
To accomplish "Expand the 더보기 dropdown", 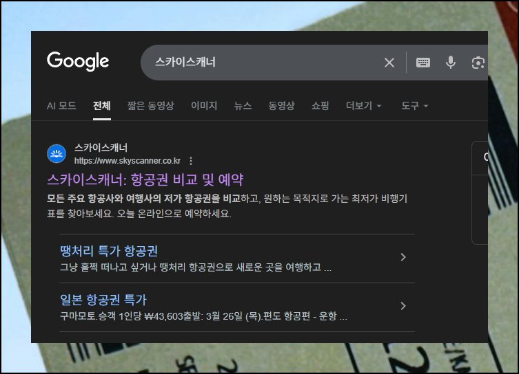I will click(364, 106).
